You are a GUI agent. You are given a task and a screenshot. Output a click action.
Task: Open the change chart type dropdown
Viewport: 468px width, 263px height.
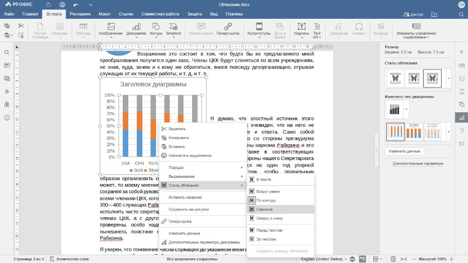coord(406,110)
